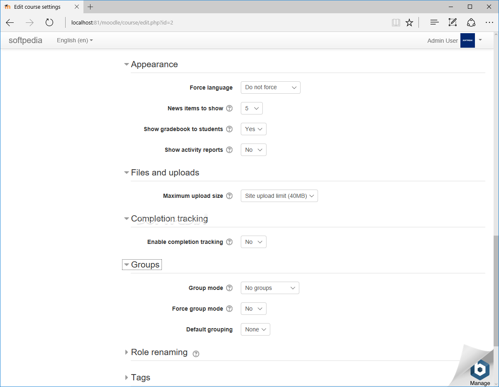Viewport: 499px width, 387px height.
Task: Go back to the previous page
Action: click(10, 22)
